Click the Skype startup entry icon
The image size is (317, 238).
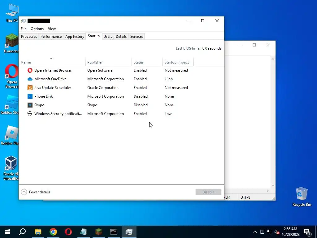point(30,105)
